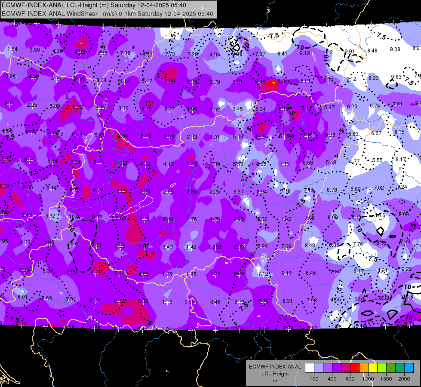Click the grid value 9.91
This screenshot has height=387, width=421.
(x=350, y=51)
